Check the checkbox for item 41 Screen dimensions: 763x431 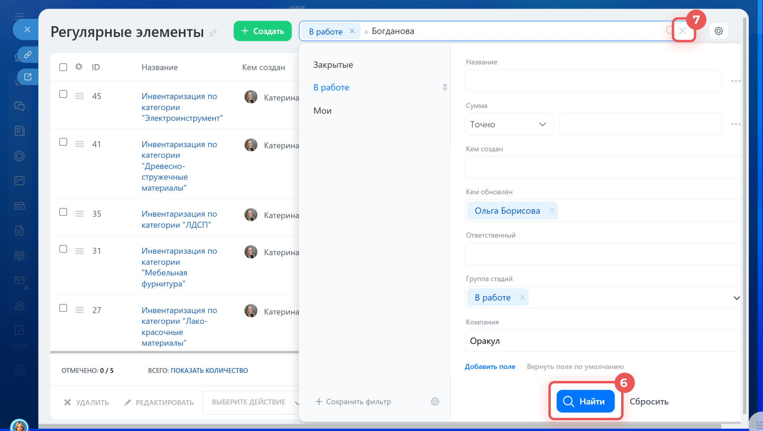coord(63,142)
